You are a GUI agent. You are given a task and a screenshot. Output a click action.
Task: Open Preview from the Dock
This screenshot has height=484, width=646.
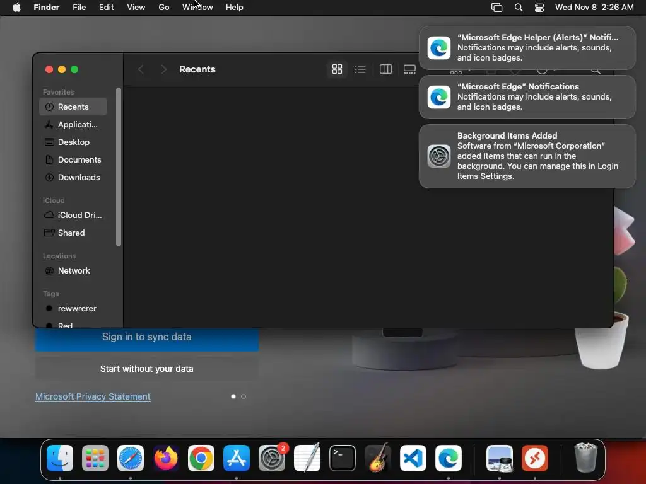(x=500, y=458)
